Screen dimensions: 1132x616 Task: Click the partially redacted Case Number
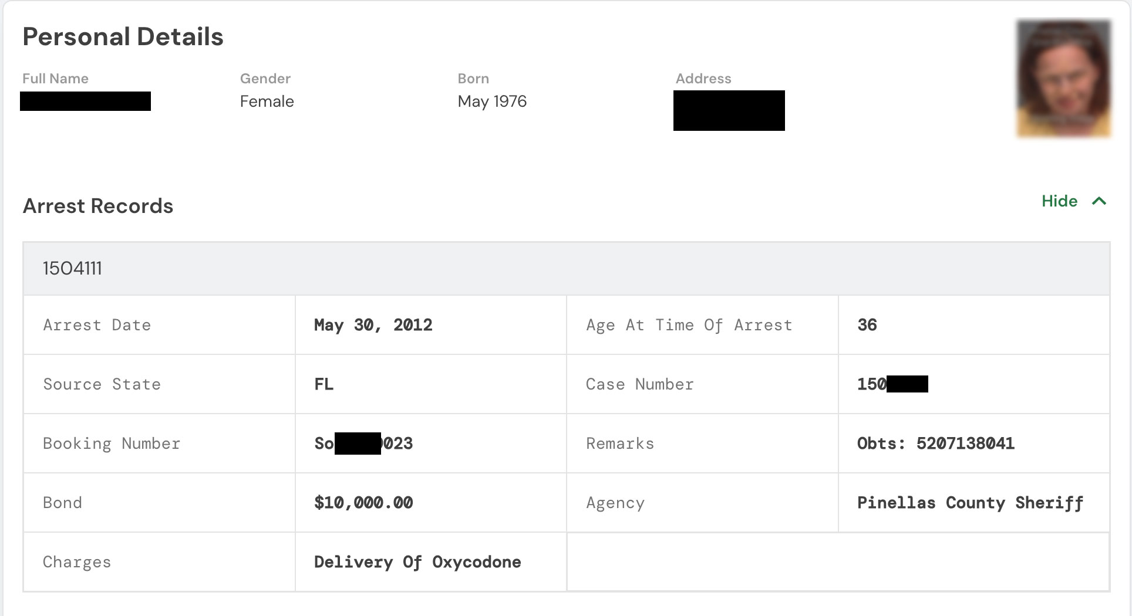tap(892, 384)
